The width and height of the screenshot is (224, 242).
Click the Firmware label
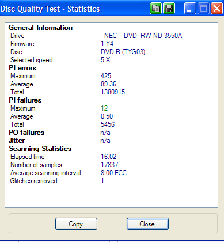(22, 44)
